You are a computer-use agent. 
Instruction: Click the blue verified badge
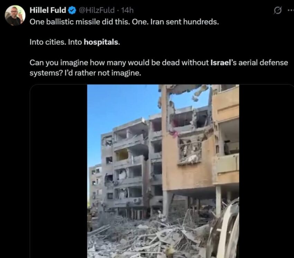coord(72,10)
